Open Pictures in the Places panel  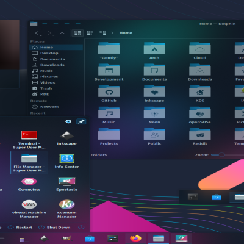coord(56,77)
